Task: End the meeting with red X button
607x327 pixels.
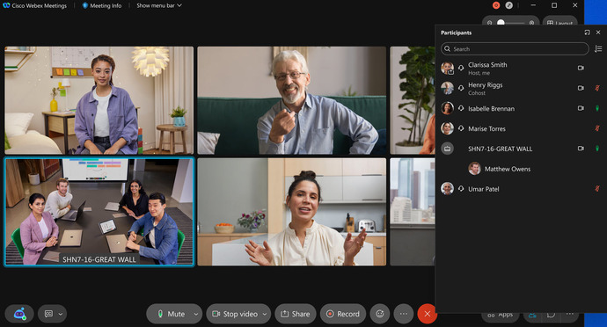Action: 427,314
